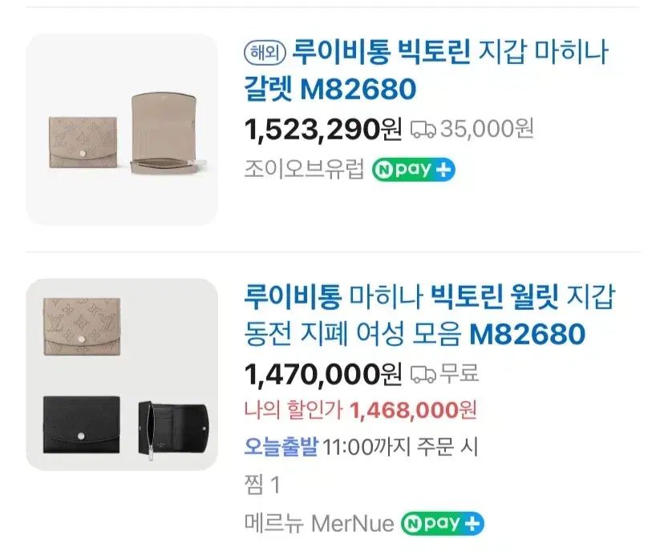Screen dimensions: 664x551
Task: Click the 나의 할인가 1,468,000원 discount price
Action: [360, 410]
